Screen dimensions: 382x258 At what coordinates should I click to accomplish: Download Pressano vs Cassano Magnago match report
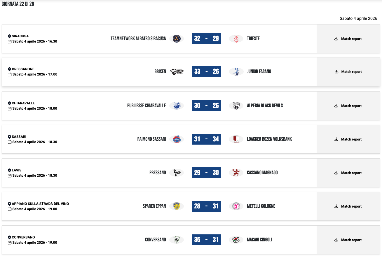(x=348, y=173)
